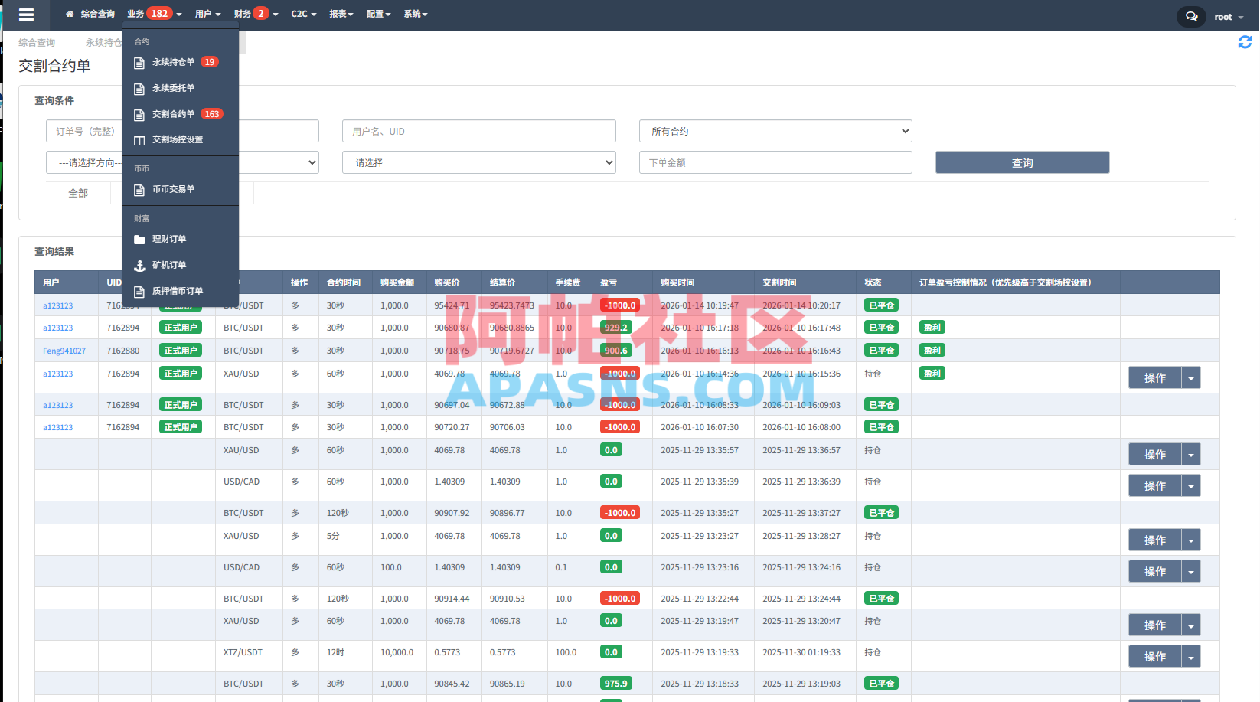Screen dimensions: 1260x702
Task: Switch to the 综合查询 tab
Action: tap(37, 43)
